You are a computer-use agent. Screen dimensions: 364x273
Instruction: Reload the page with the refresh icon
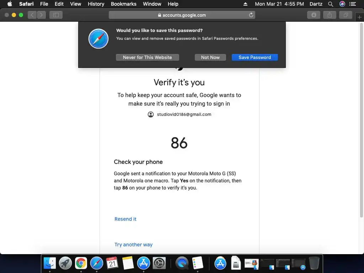point(251,15)
